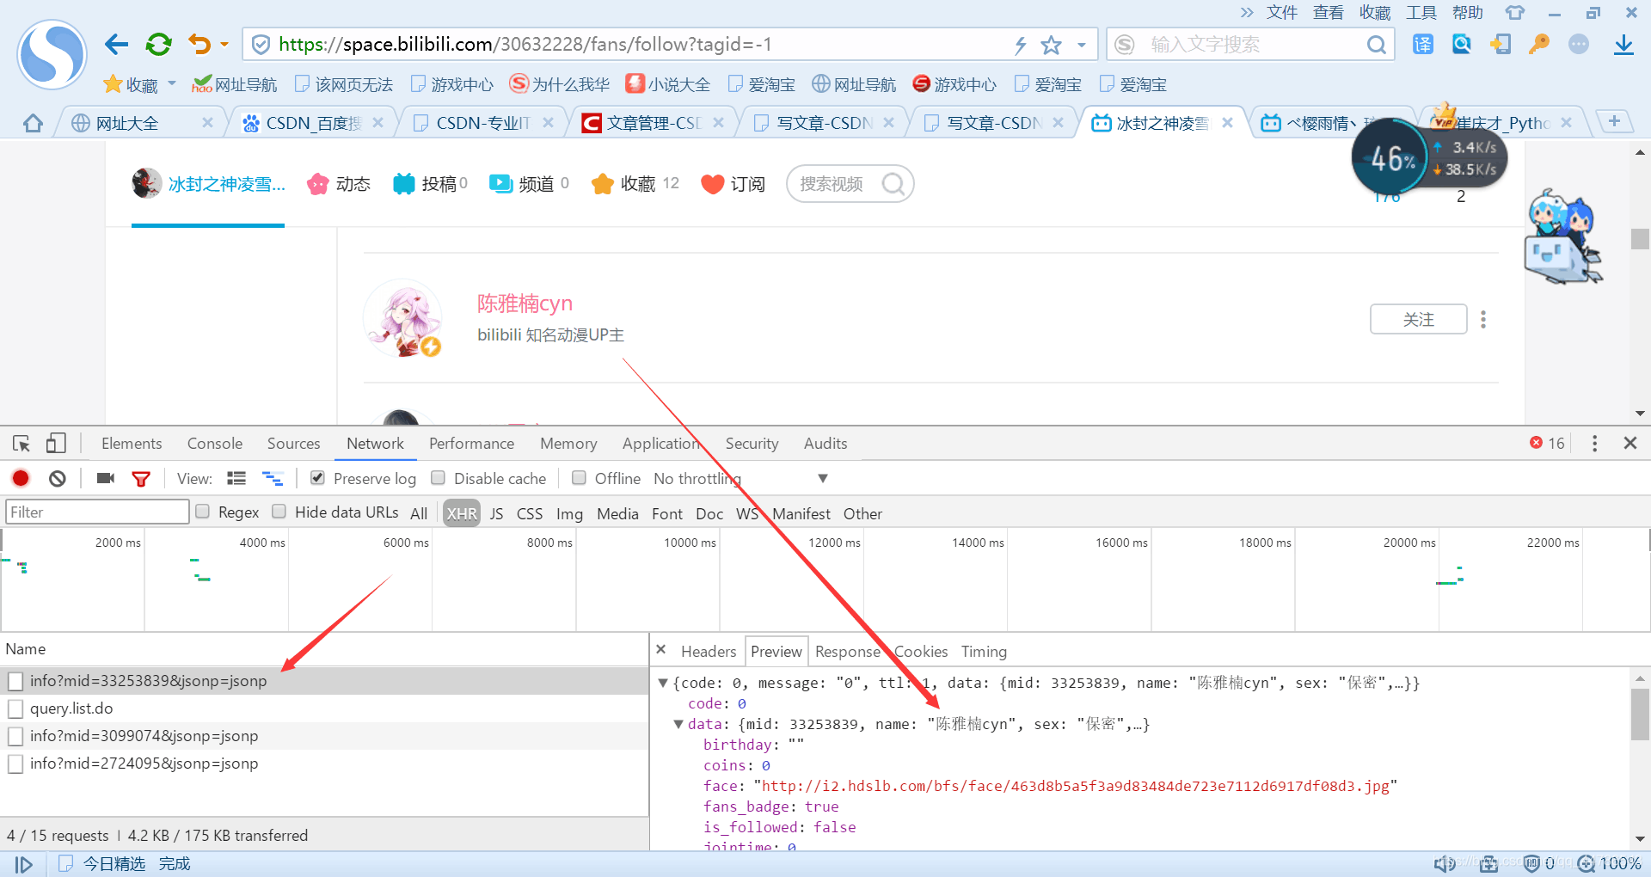Viewport: 1651px width, 877px height.
Task: Clear the network log
Action: [58, 478]
